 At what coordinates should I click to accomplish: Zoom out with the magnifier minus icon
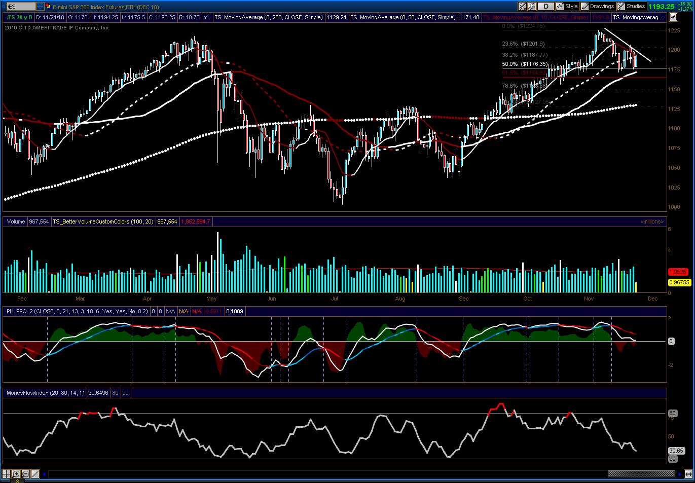pyautogui.click(x=25, y=474)
